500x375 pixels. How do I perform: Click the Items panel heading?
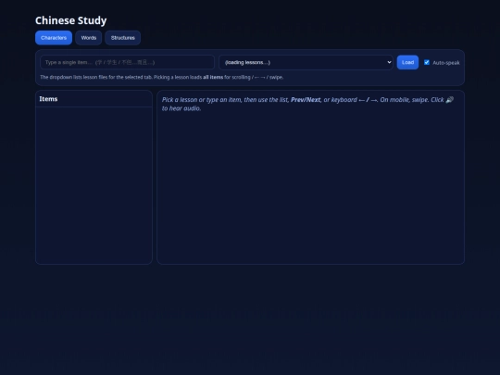pos(48,99)
